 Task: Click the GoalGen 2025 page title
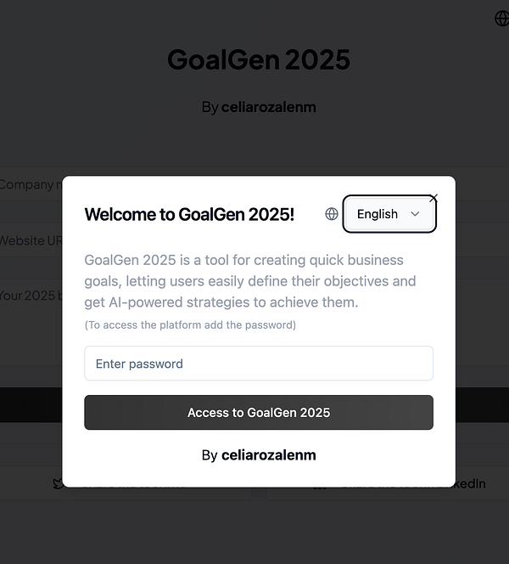coord(258,59)
